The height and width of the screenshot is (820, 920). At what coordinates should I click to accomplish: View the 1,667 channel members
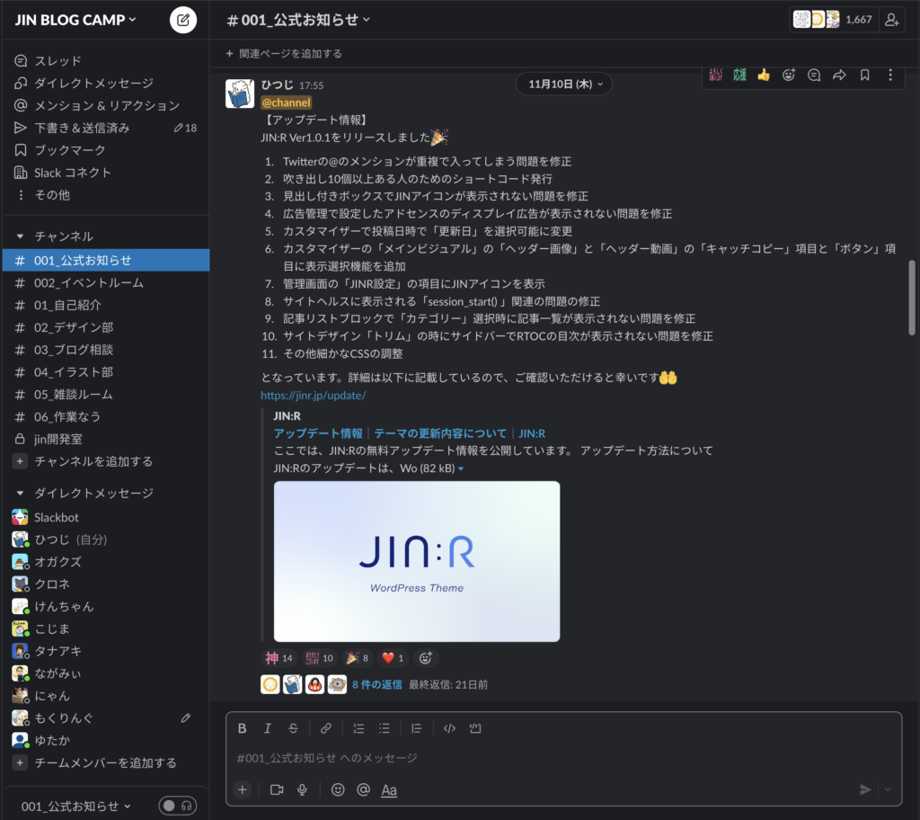click(833, 20)
